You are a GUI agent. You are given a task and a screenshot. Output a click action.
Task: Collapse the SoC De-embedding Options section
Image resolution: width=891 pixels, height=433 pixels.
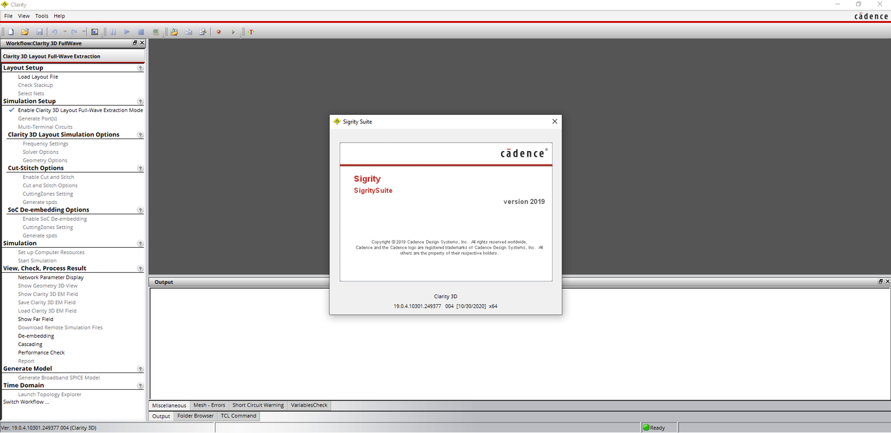pyautogui.click(x=140, y=210)
